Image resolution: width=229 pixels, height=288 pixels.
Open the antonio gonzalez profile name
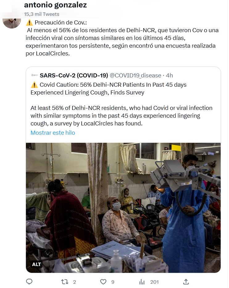coord(55,5)
